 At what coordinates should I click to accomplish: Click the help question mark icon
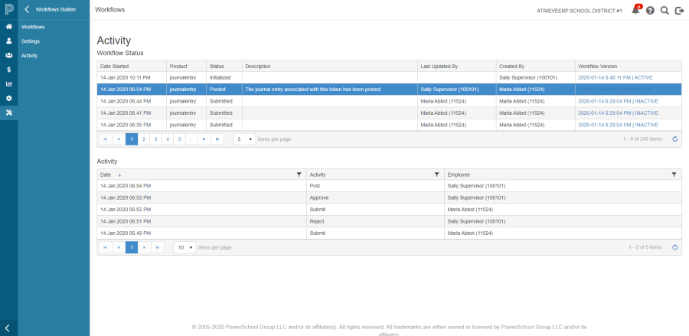pos(650,11)
